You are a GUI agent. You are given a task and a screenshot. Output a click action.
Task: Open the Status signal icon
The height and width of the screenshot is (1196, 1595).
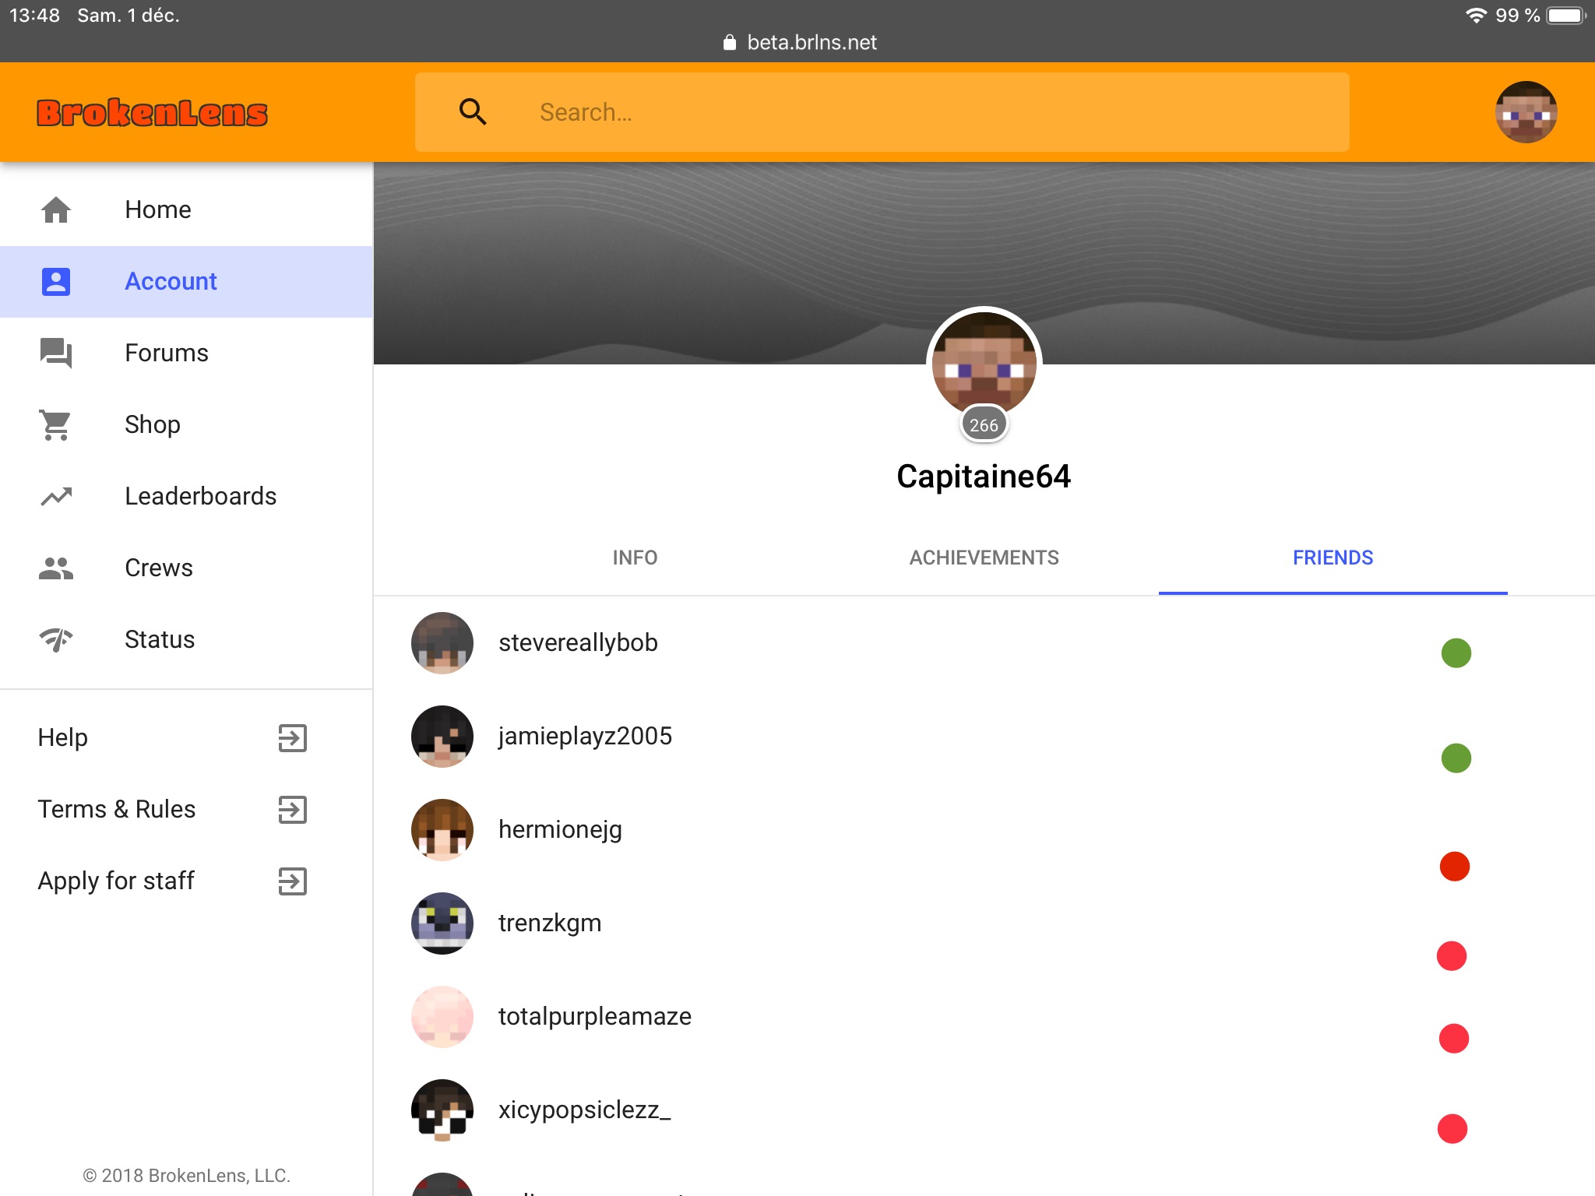(x=56, y=639)
